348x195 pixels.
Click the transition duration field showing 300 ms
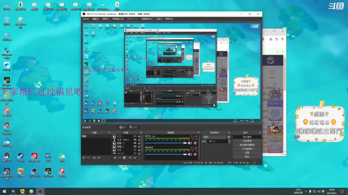217,141
